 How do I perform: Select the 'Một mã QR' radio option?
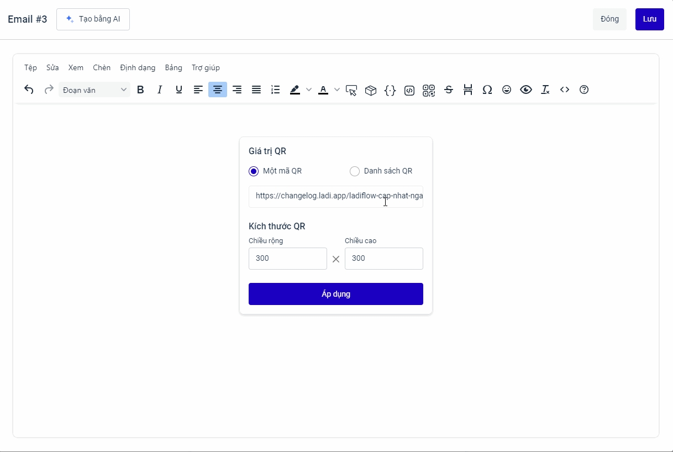pos(254,171)
